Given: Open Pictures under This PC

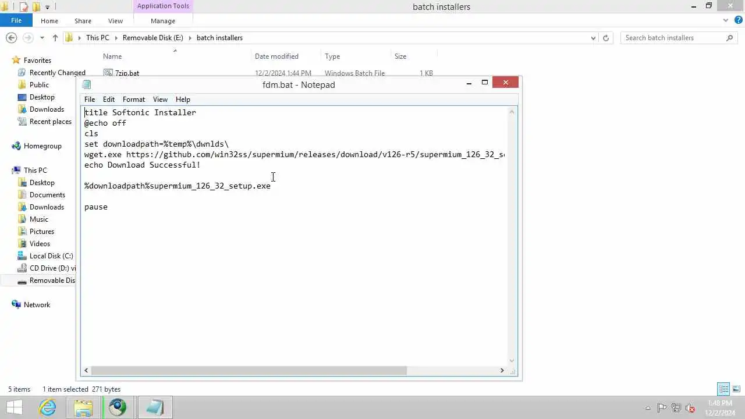Looking at the screenshot, I should pos(42,232).
